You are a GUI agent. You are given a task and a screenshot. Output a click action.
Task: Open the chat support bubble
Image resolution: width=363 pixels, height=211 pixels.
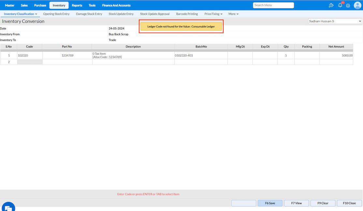click(x=8, y=207)
